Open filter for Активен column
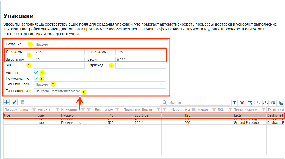This screenshot has width=285, height=159. click(57, 109)
